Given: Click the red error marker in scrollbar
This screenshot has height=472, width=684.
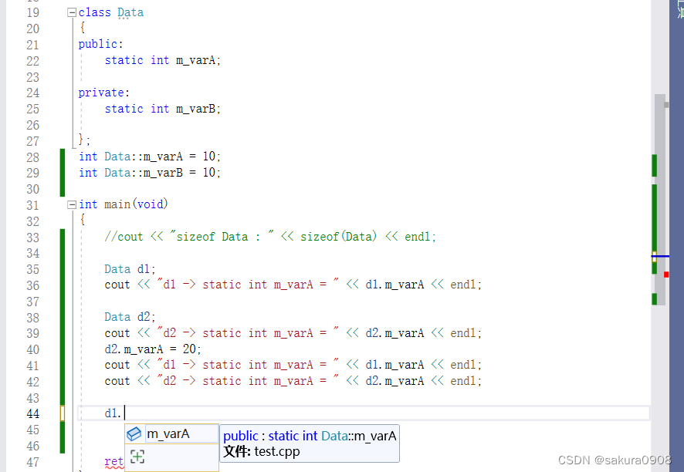Looking at the screenshot, I should pyautogui.click(x=666, y=274).
